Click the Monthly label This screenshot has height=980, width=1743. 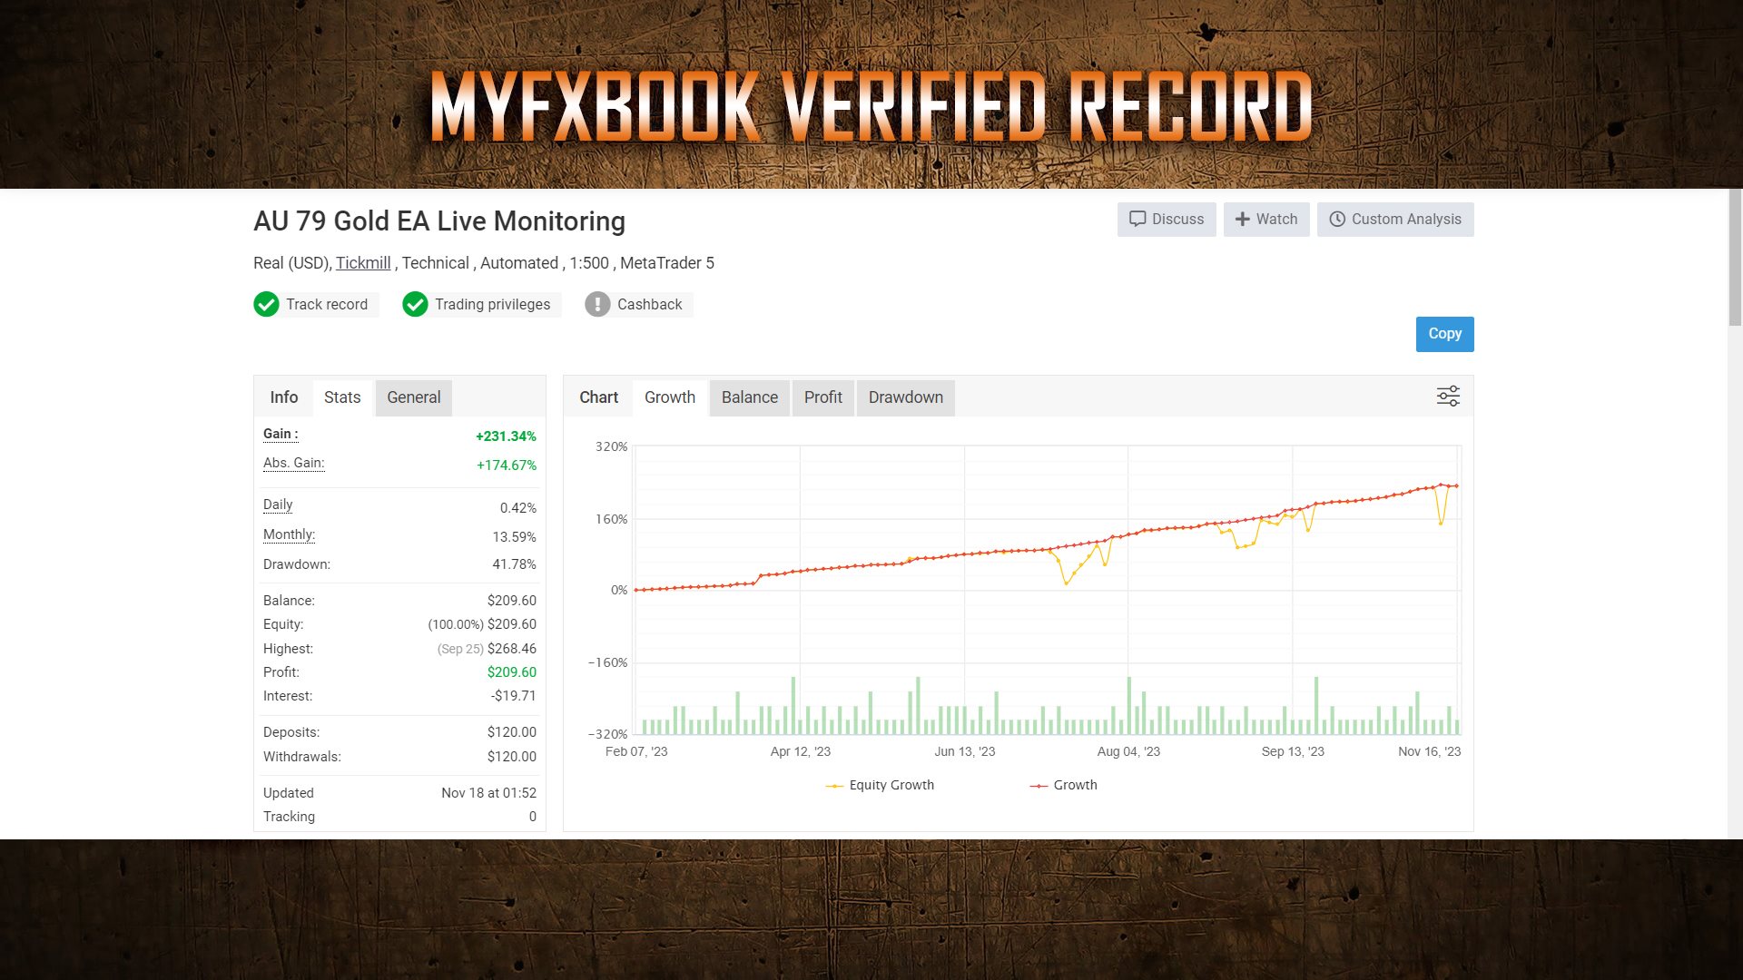coord(289,534)
